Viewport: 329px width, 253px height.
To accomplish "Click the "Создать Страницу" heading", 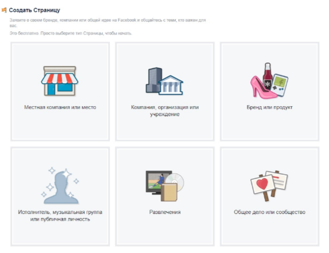I will click(34, 10).
